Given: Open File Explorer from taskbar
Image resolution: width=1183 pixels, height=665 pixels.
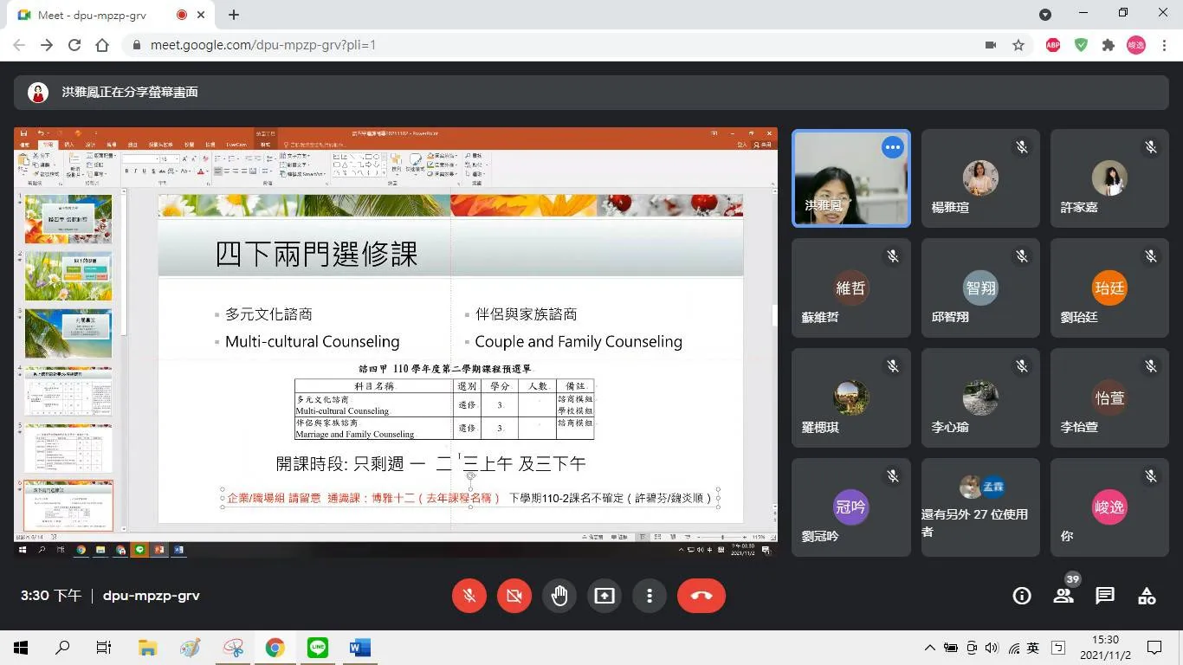Looking at the screenshot, I should (x=147, y=647).
